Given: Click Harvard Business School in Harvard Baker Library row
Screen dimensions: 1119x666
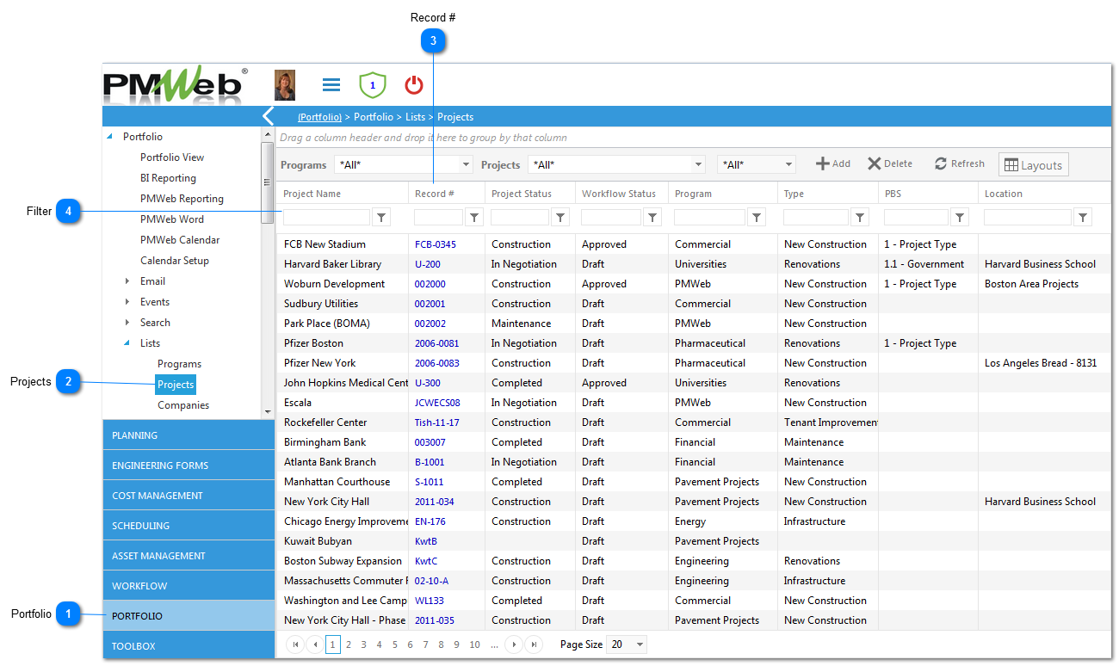Looking at the screenshot, I should pyautogui.click(x=1040, y=264).
